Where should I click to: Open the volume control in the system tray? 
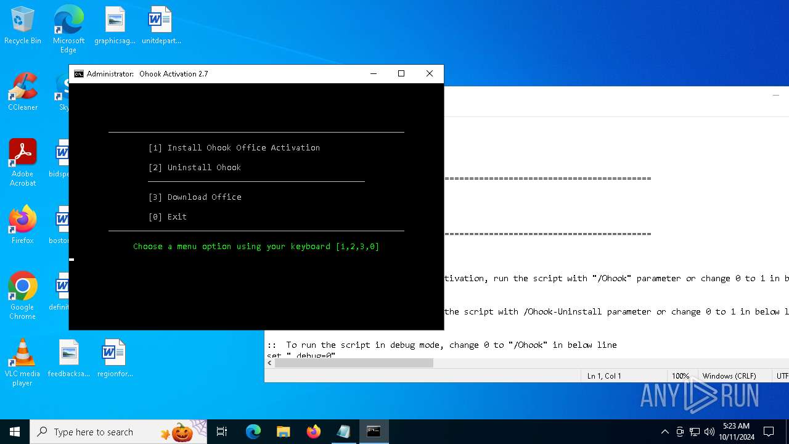pyautogui.click(x=709, y=432)
